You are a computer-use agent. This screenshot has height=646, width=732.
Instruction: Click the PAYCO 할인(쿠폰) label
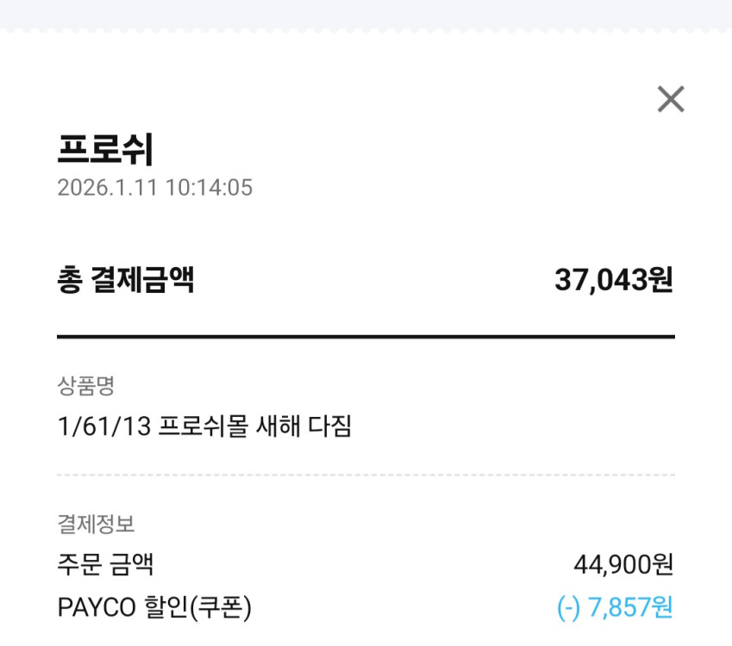(154, 607)
